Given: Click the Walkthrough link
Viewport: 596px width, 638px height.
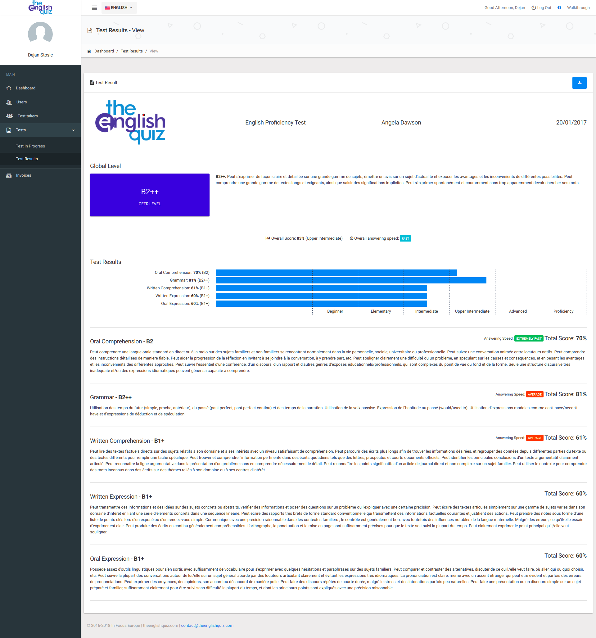Looking at the screenshot, I should coord(578,8).
